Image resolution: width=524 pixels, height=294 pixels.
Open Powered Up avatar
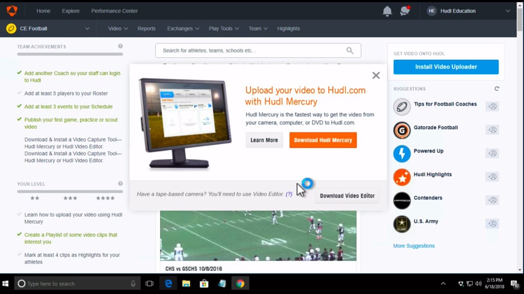pyautogui.click(x=402, y=153)
